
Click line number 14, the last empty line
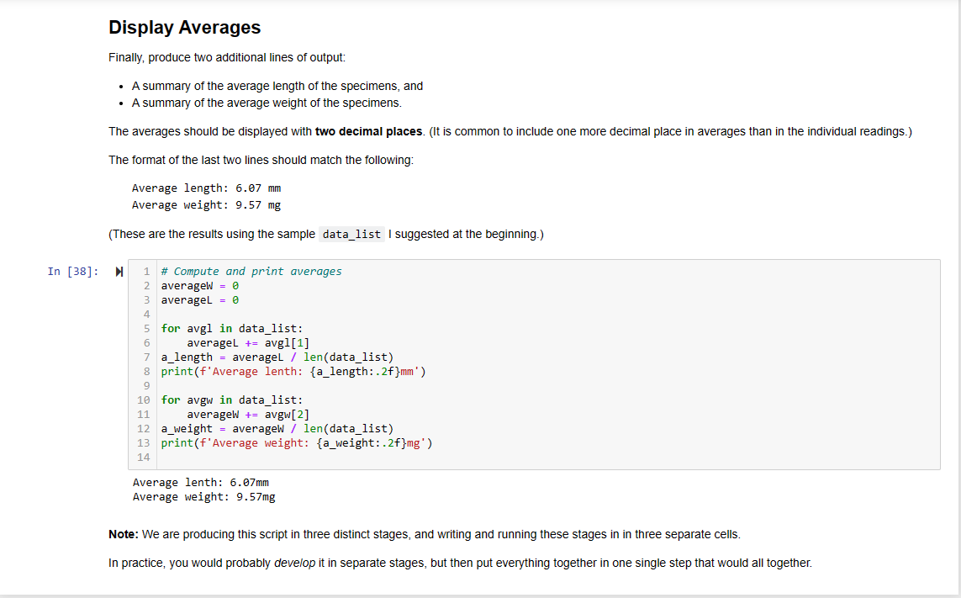point(144,457)
